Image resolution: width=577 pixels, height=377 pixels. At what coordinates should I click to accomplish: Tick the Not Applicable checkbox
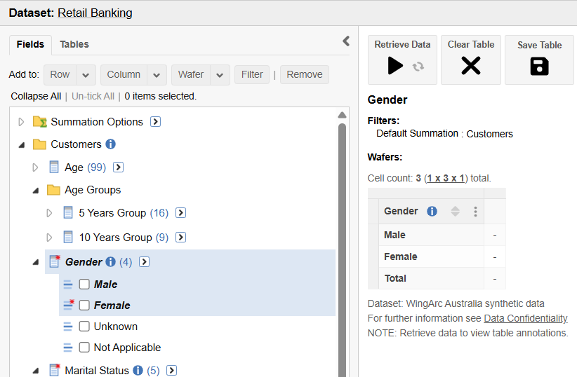coord(84,348)
